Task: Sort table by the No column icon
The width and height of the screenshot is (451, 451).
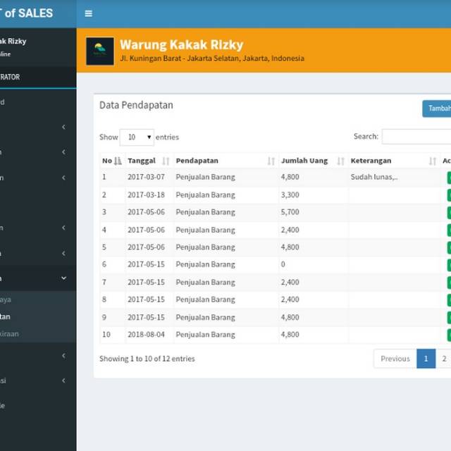Action: click(x=118, y=161)
